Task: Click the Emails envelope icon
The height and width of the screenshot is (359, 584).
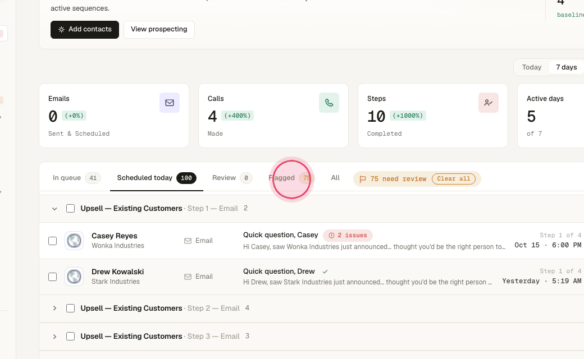Action: tap(170, 103)
